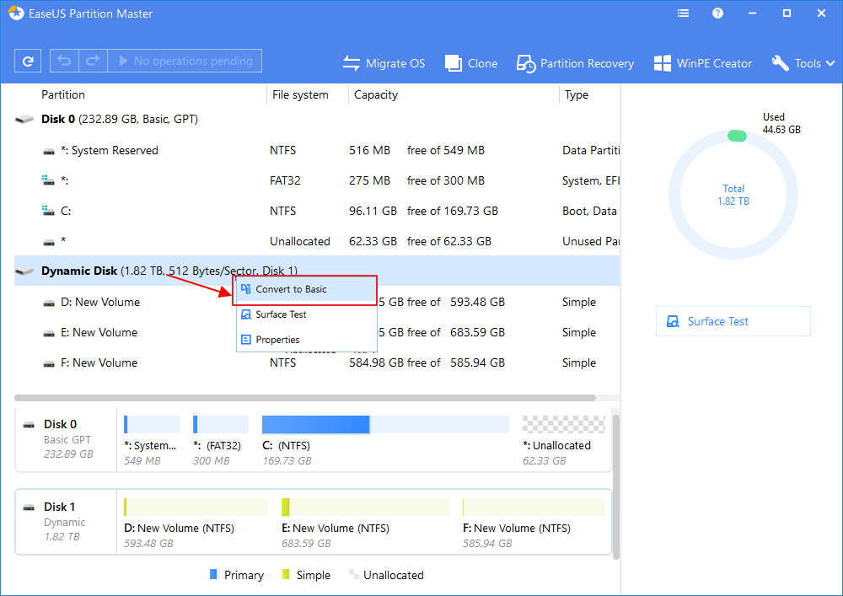Click the E: New Volume drive icon
This screenshot has height=596, width=843.
(49, 333)
